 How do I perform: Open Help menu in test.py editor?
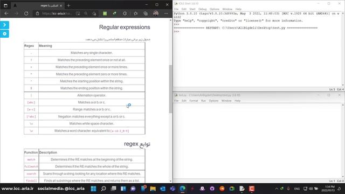coord(237,101)
